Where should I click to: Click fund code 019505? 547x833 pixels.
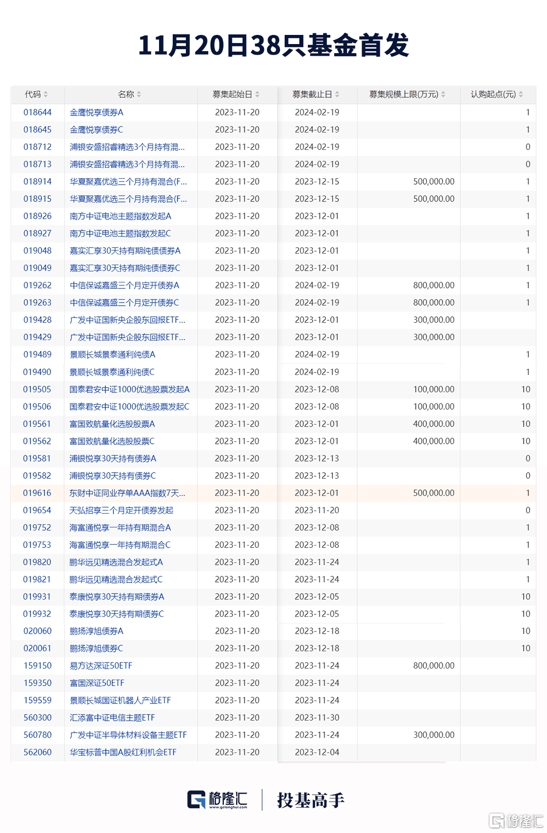click(37, 389)
